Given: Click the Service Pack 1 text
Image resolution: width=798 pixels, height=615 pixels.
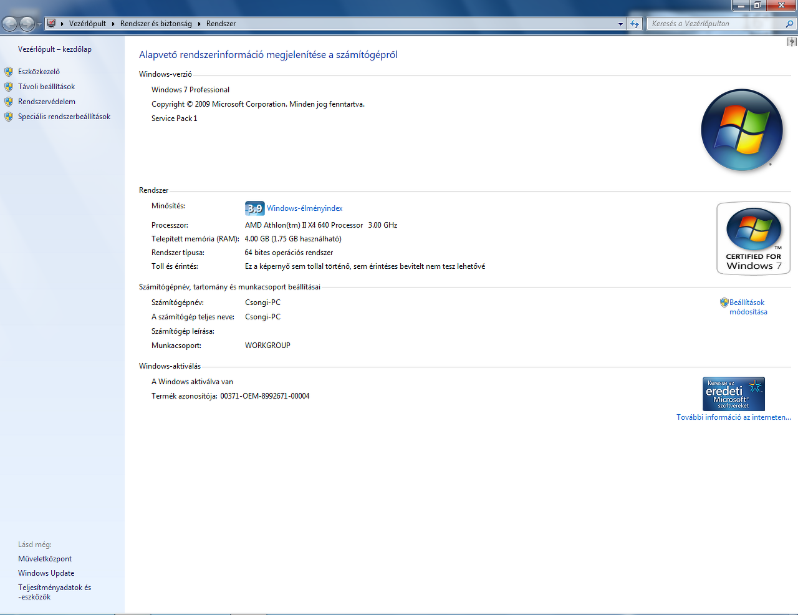Looking at the screenshot, I should [174, 119].
